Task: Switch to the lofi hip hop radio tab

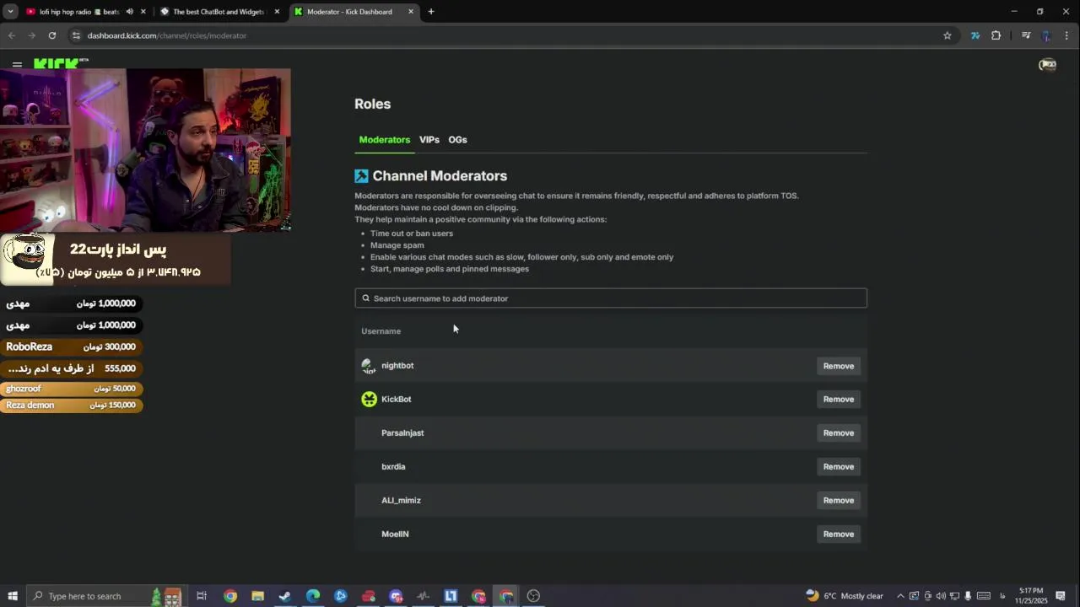Action: [x=80, y=12]
